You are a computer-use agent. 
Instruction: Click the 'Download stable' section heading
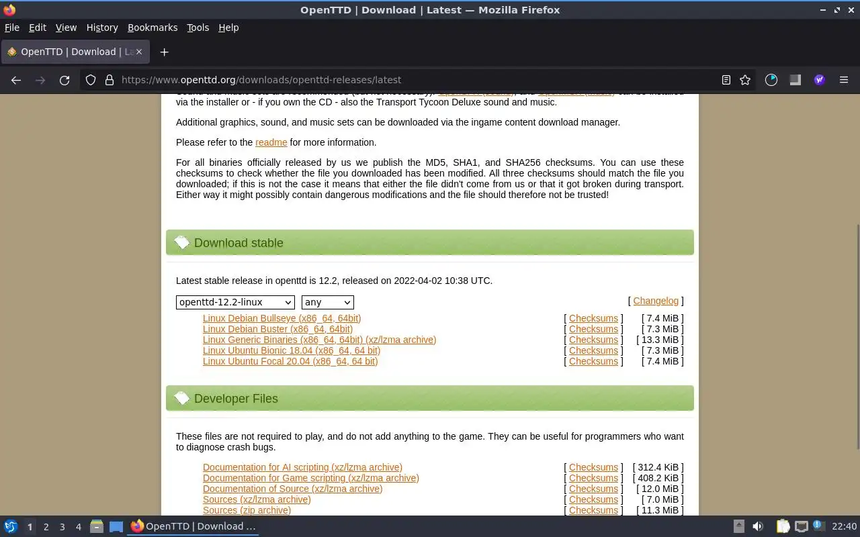[239, 243]
